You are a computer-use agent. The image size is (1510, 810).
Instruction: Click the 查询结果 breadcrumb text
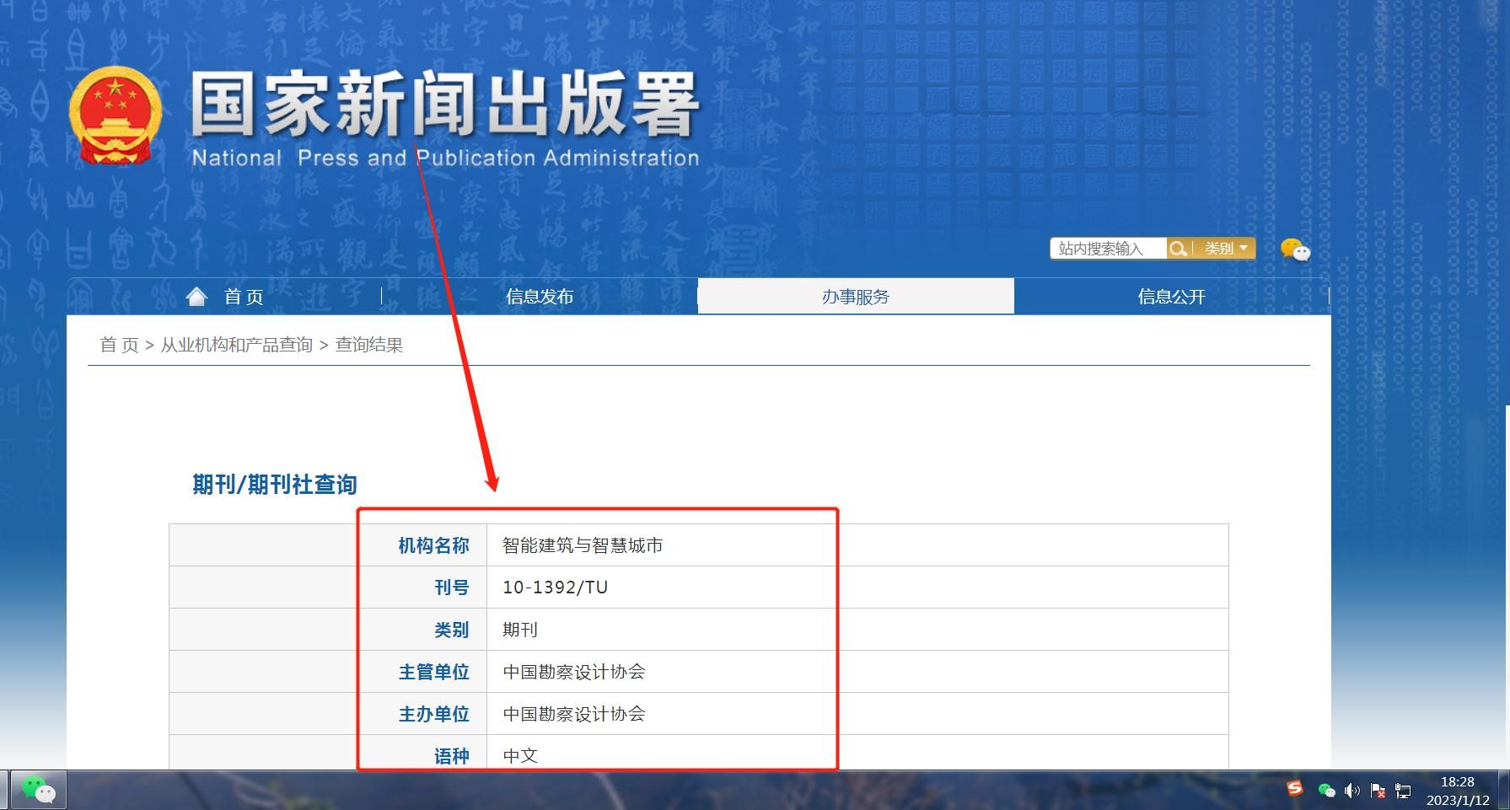coord(369,345)
